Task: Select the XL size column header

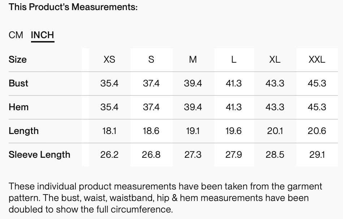Action: pos(275,59)
